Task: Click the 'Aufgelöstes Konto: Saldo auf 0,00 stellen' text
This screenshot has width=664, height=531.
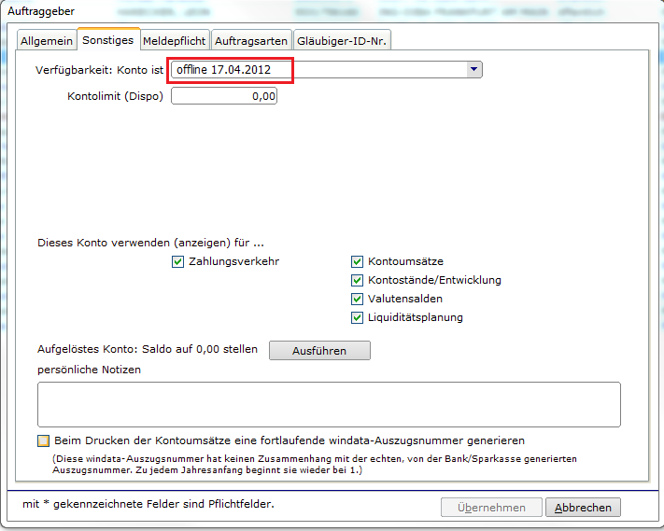Action: click(x=148, y=349)
